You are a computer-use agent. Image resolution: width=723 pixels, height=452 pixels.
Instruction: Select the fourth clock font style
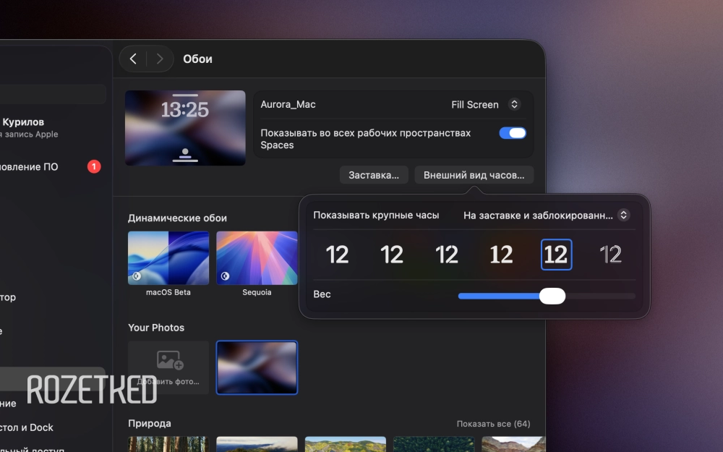(501, 255)
